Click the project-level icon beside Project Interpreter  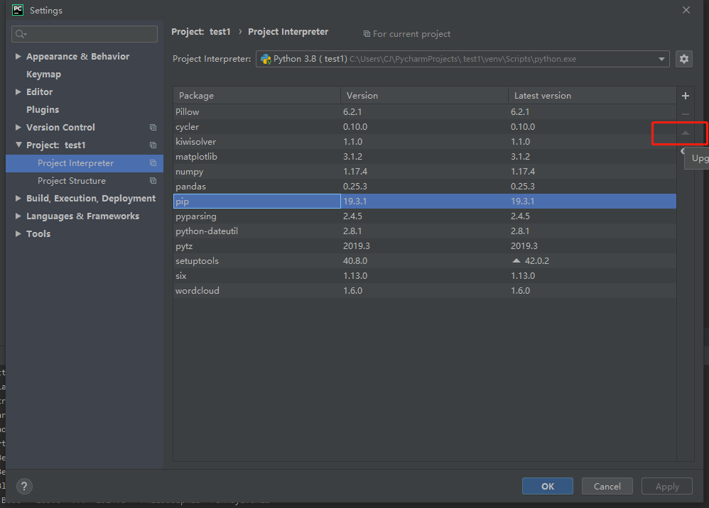[x=153, y=163]
